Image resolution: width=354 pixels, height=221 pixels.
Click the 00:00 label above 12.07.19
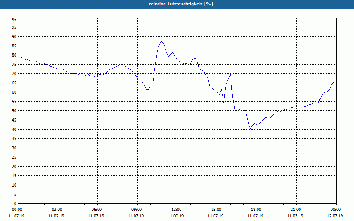[336, 210]
